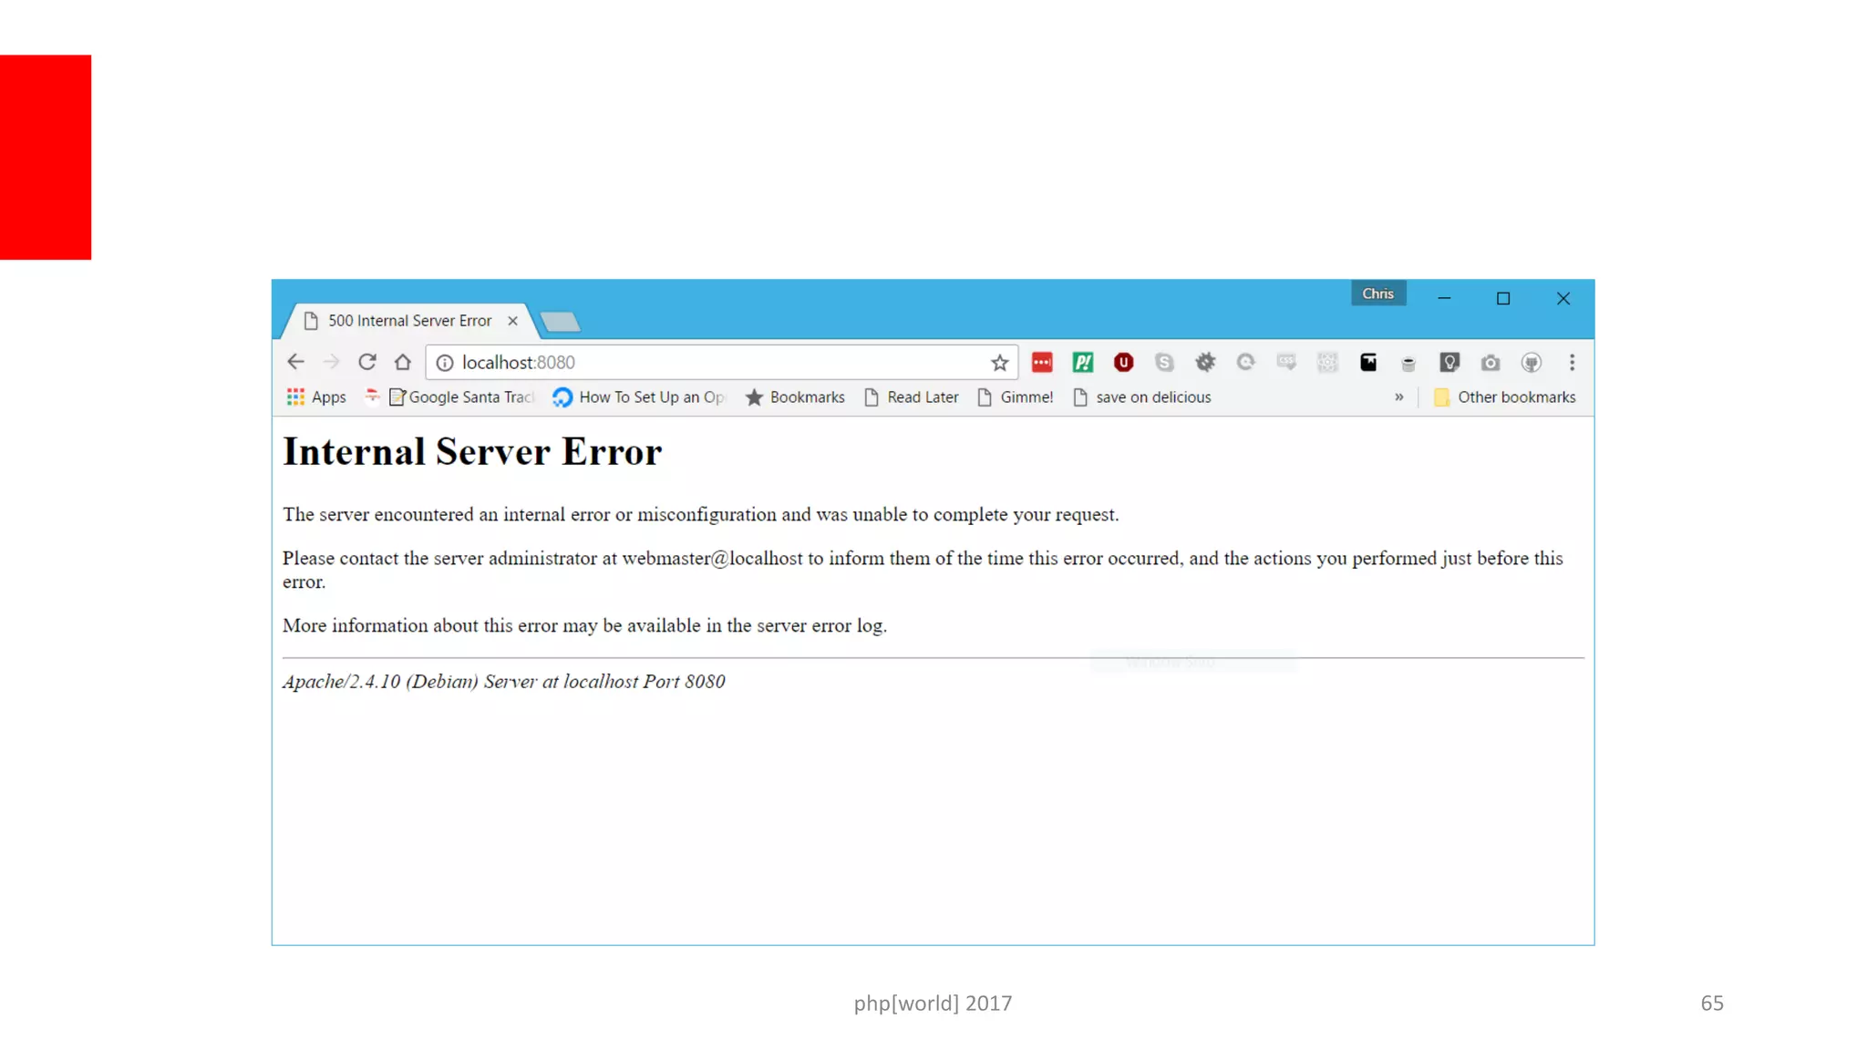Bookmark this page with the star icon

pos(1000,363)
